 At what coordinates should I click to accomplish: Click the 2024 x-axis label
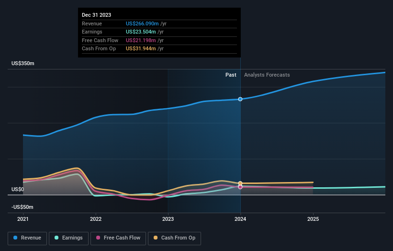tap(240, 219)
